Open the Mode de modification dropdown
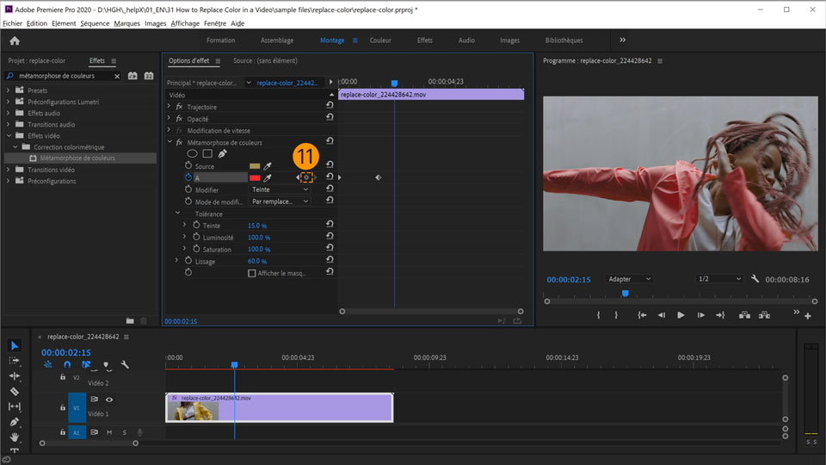 tap(280, 201)
